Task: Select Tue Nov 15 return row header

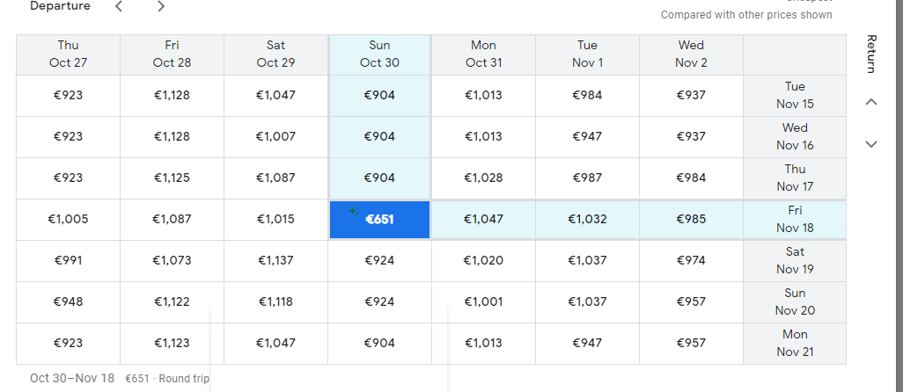Action: pos(795,95)
